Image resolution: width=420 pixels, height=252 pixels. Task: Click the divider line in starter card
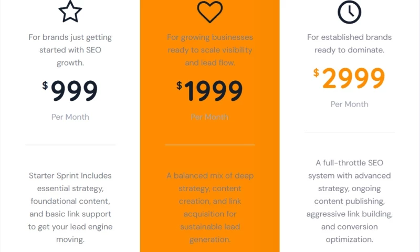tap(70, 145)
